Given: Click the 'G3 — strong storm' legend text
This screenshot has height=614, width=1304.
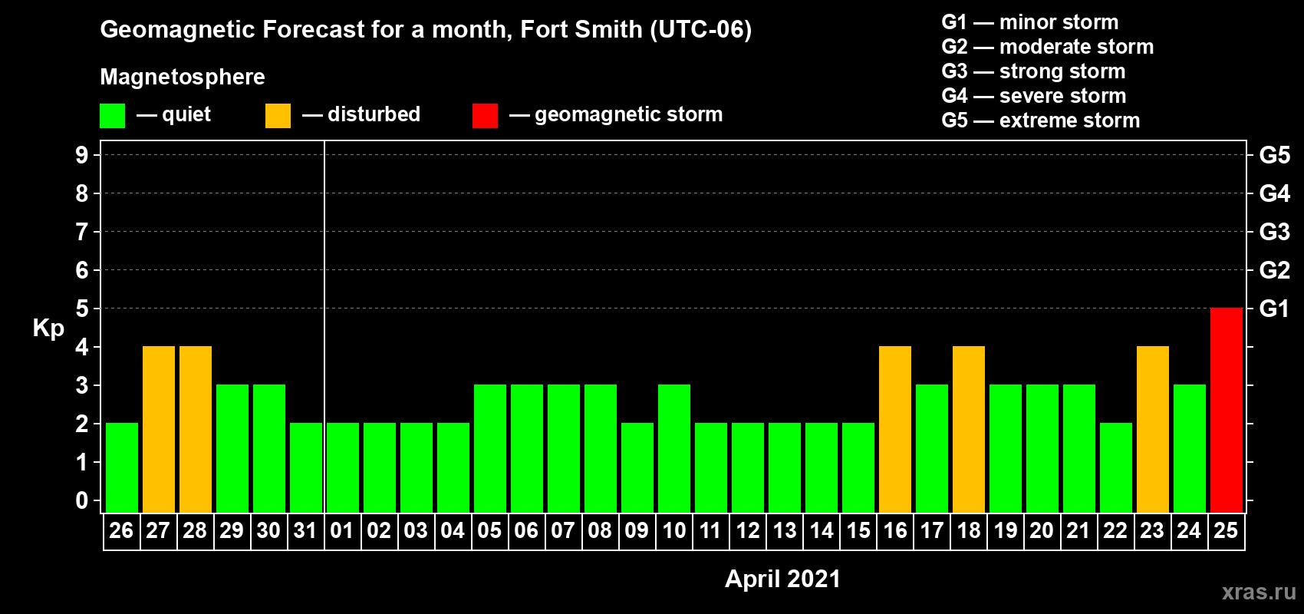Looking at the screenshot, I should tap(1033, 71).
